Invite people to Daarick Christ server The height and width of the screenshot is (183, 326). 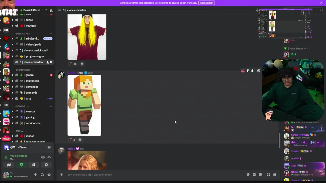pyautogui.click(x=51, y=10)
